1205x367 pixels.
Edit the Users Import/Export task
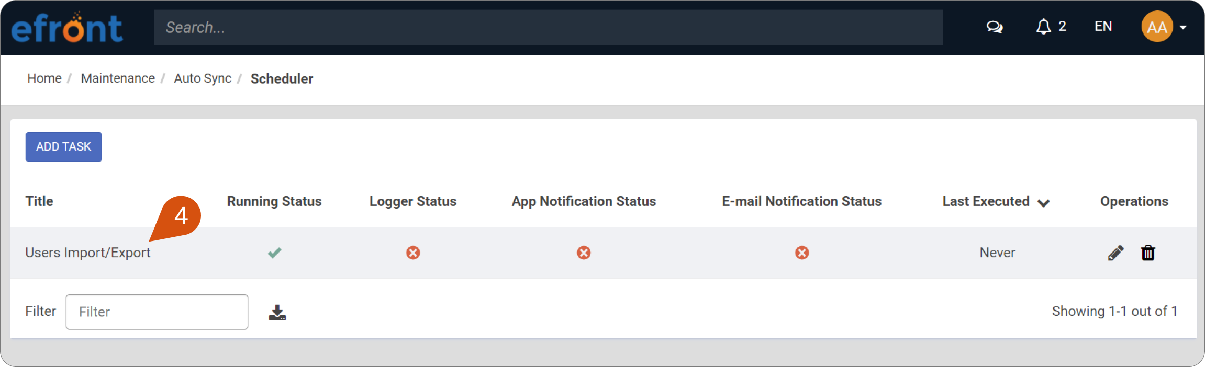(1115, 253)
